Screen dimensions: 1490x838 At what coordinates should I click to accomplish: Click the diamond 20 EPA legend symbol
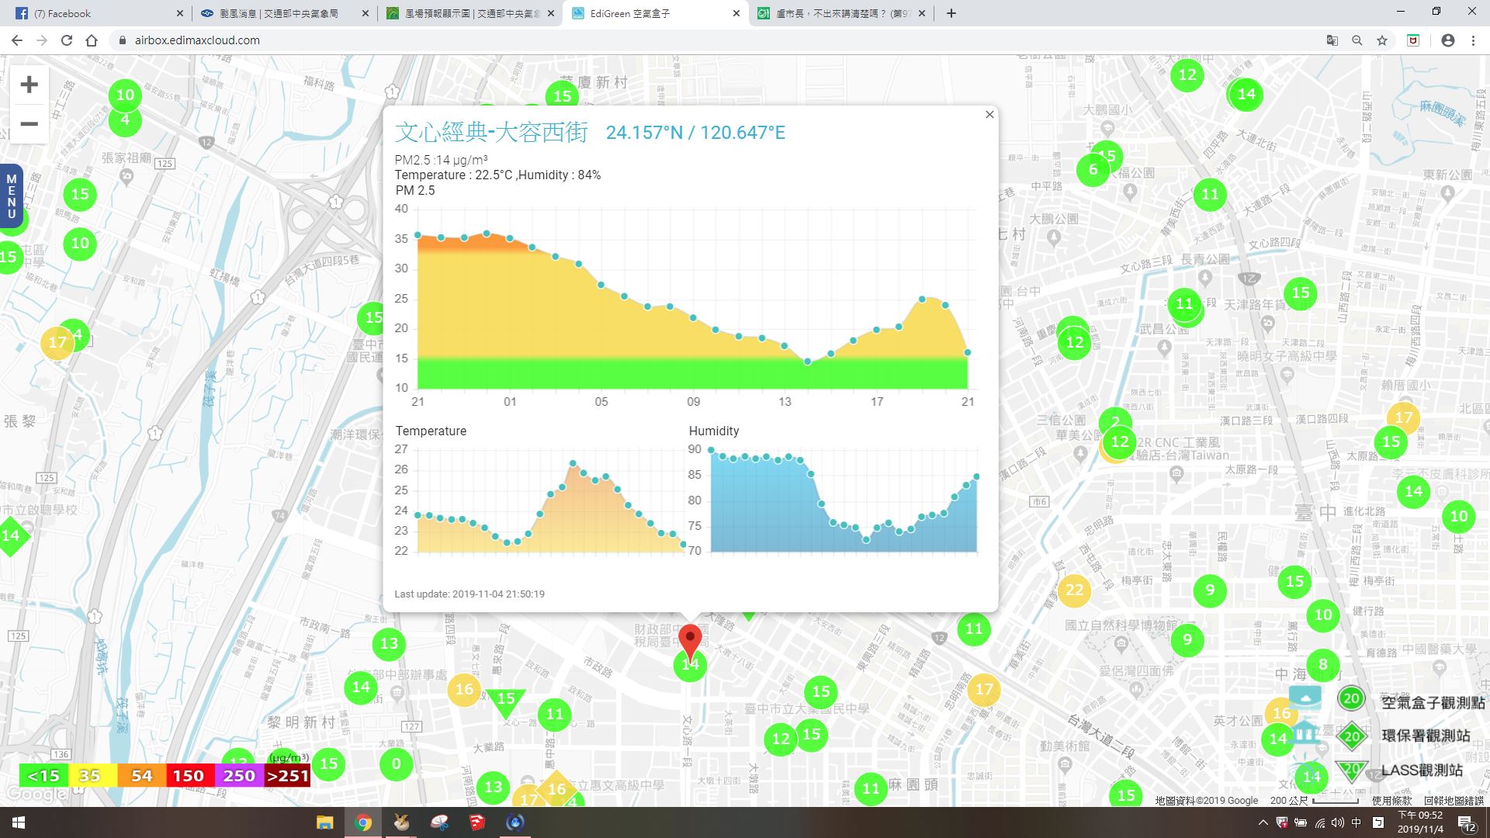(1352, 736)
